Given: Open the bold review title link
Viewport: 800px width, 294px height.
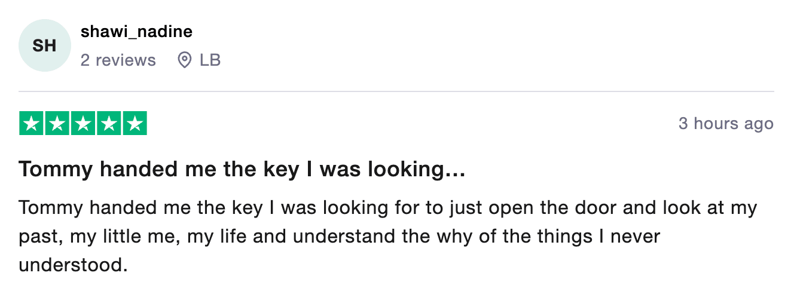Looking at the screenshot, I should click(x=242, y=170).
